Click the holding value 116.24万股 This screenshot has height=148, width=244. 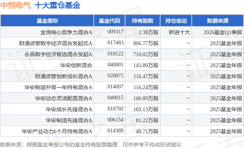click(146, 87)
